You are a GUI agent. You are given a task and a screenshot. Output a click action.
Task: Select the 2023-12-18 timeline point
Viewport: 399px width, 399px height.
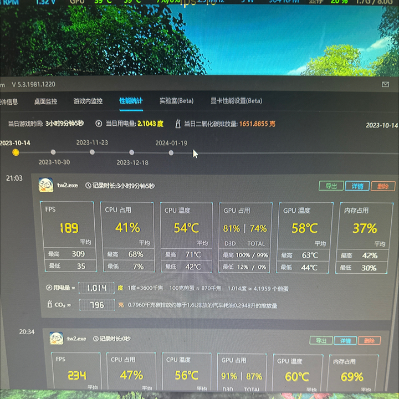[131, 152]
